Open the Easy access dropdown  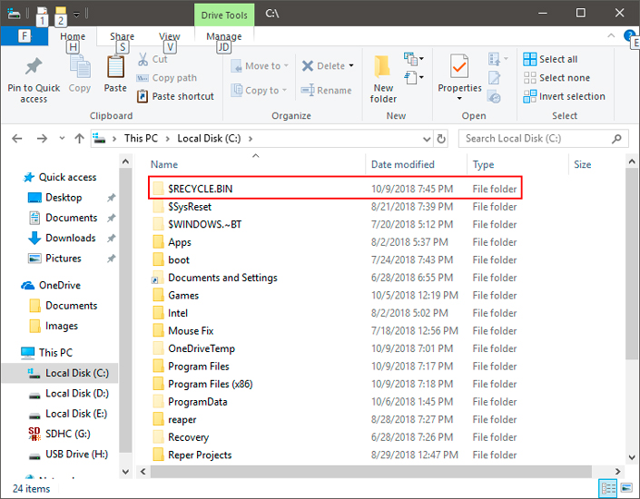point(414,77)
